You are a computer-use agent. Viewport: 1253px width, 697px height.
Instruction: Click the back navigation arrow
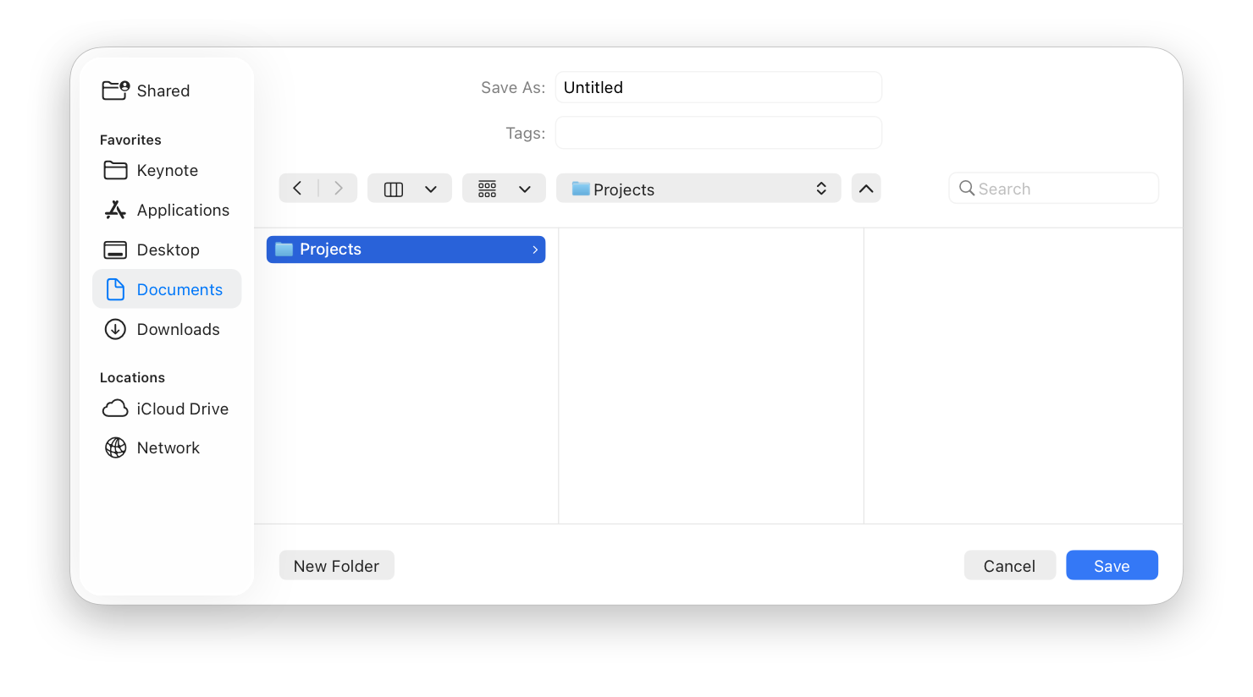298,188
